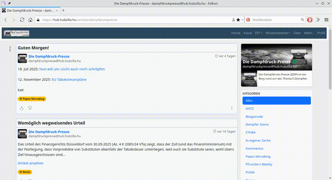This screenshot has width=332, height=180.
Task: Open author name link in Urteil post
Action: [x=49, y=132]
